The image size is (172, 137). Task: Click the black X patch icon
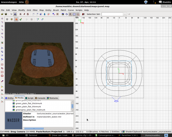coord(2,90)
